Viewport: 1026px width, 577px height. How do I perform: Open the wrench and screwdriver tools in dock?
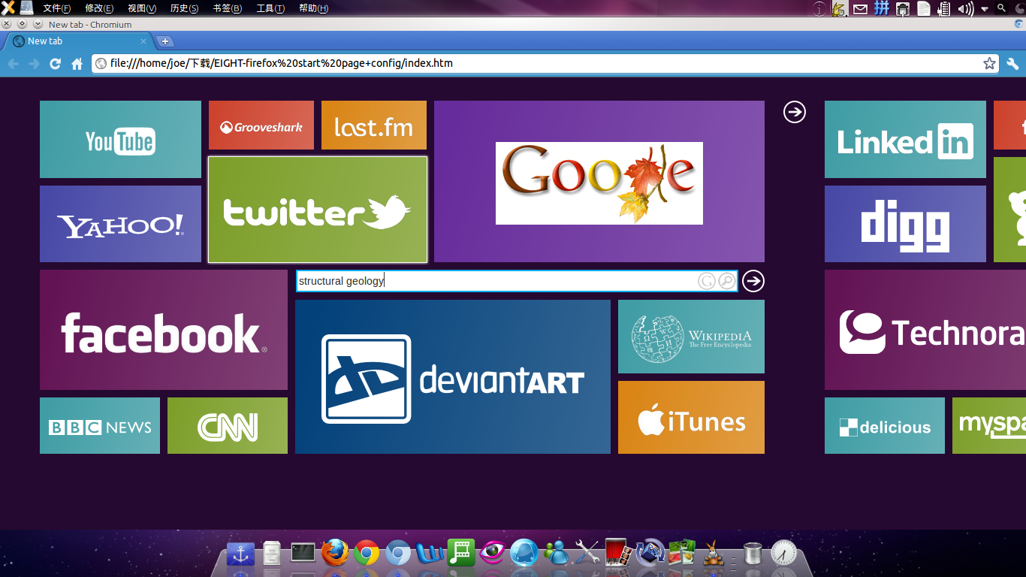(587, 553)
